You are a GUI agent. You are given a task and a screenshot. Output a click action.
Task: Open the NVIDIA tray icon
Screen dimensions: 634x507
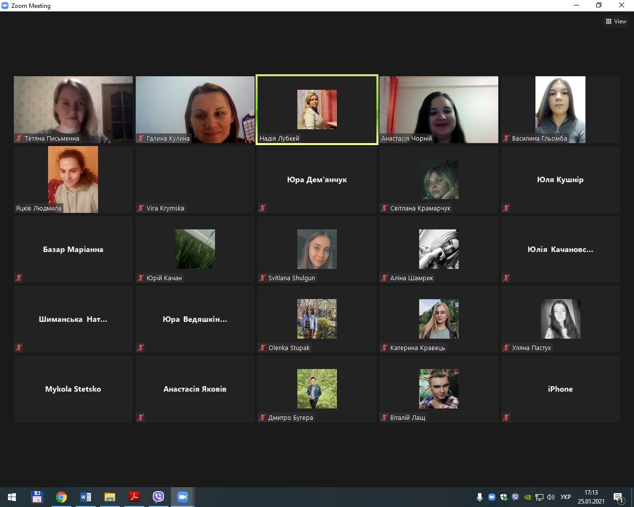(x=528, y=497)
